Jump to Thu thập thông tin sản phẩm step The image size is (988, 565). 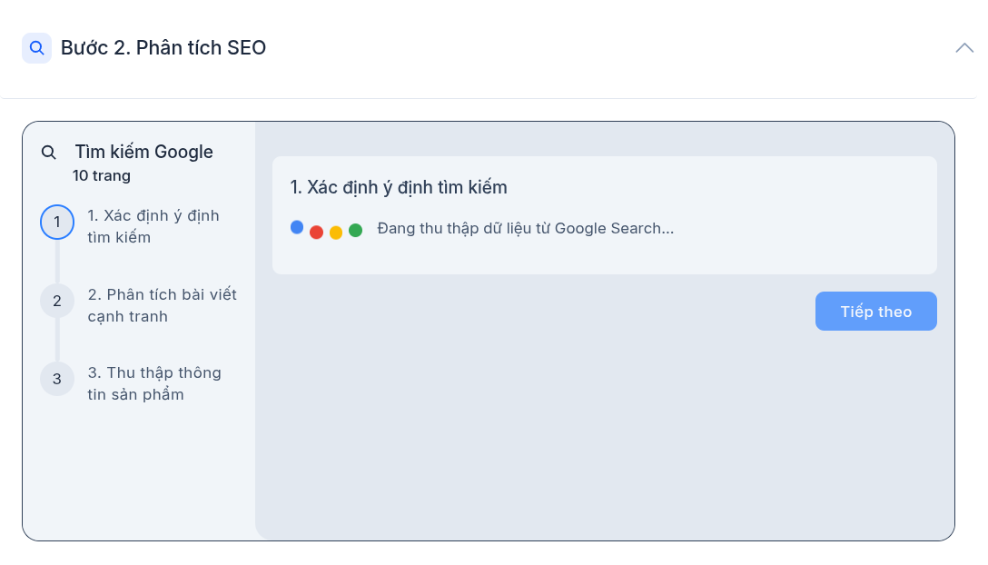[154, 383]
